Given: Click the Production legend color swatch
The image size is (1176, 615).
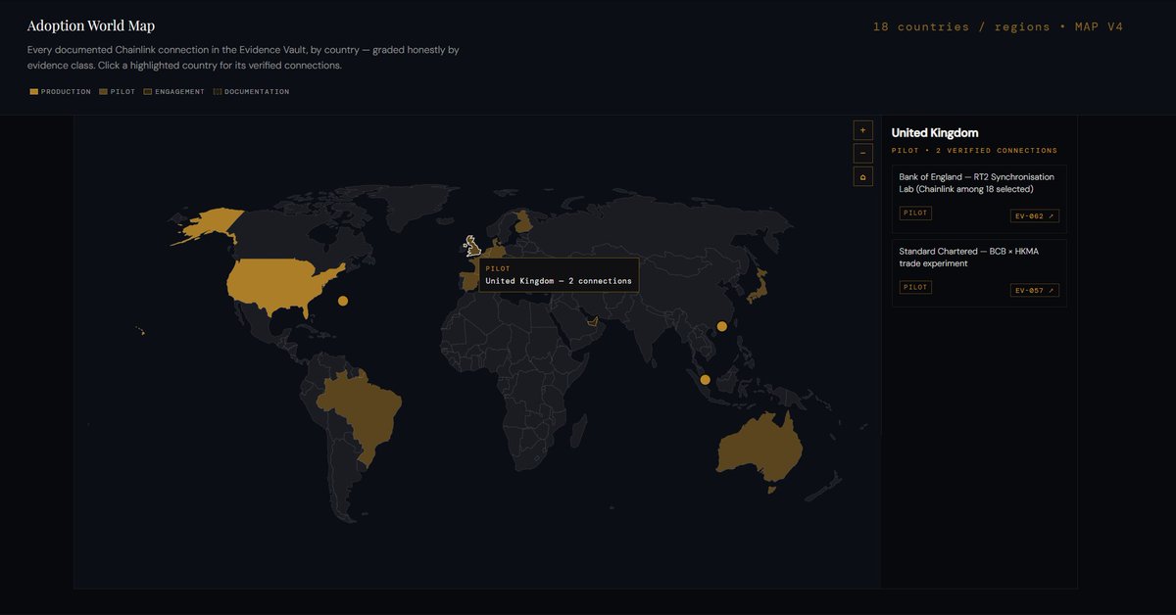Looking at the screenshot, I should pos(33,92).
